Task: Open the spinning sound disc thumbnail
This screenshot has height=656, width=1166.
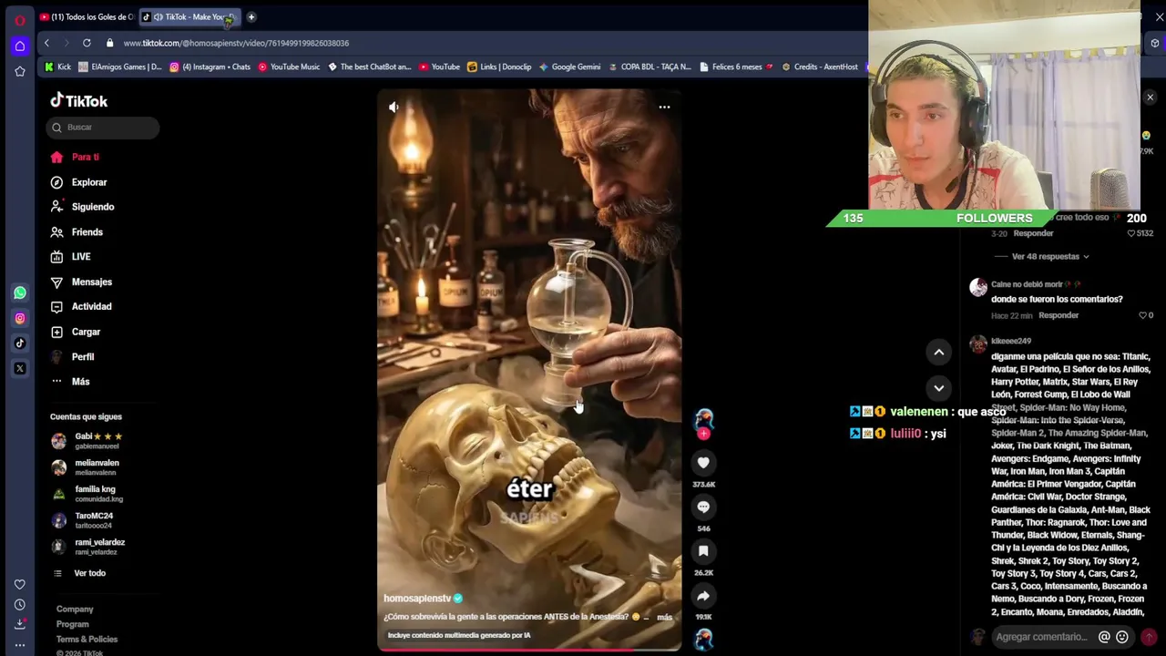Action: coord(703,640)
